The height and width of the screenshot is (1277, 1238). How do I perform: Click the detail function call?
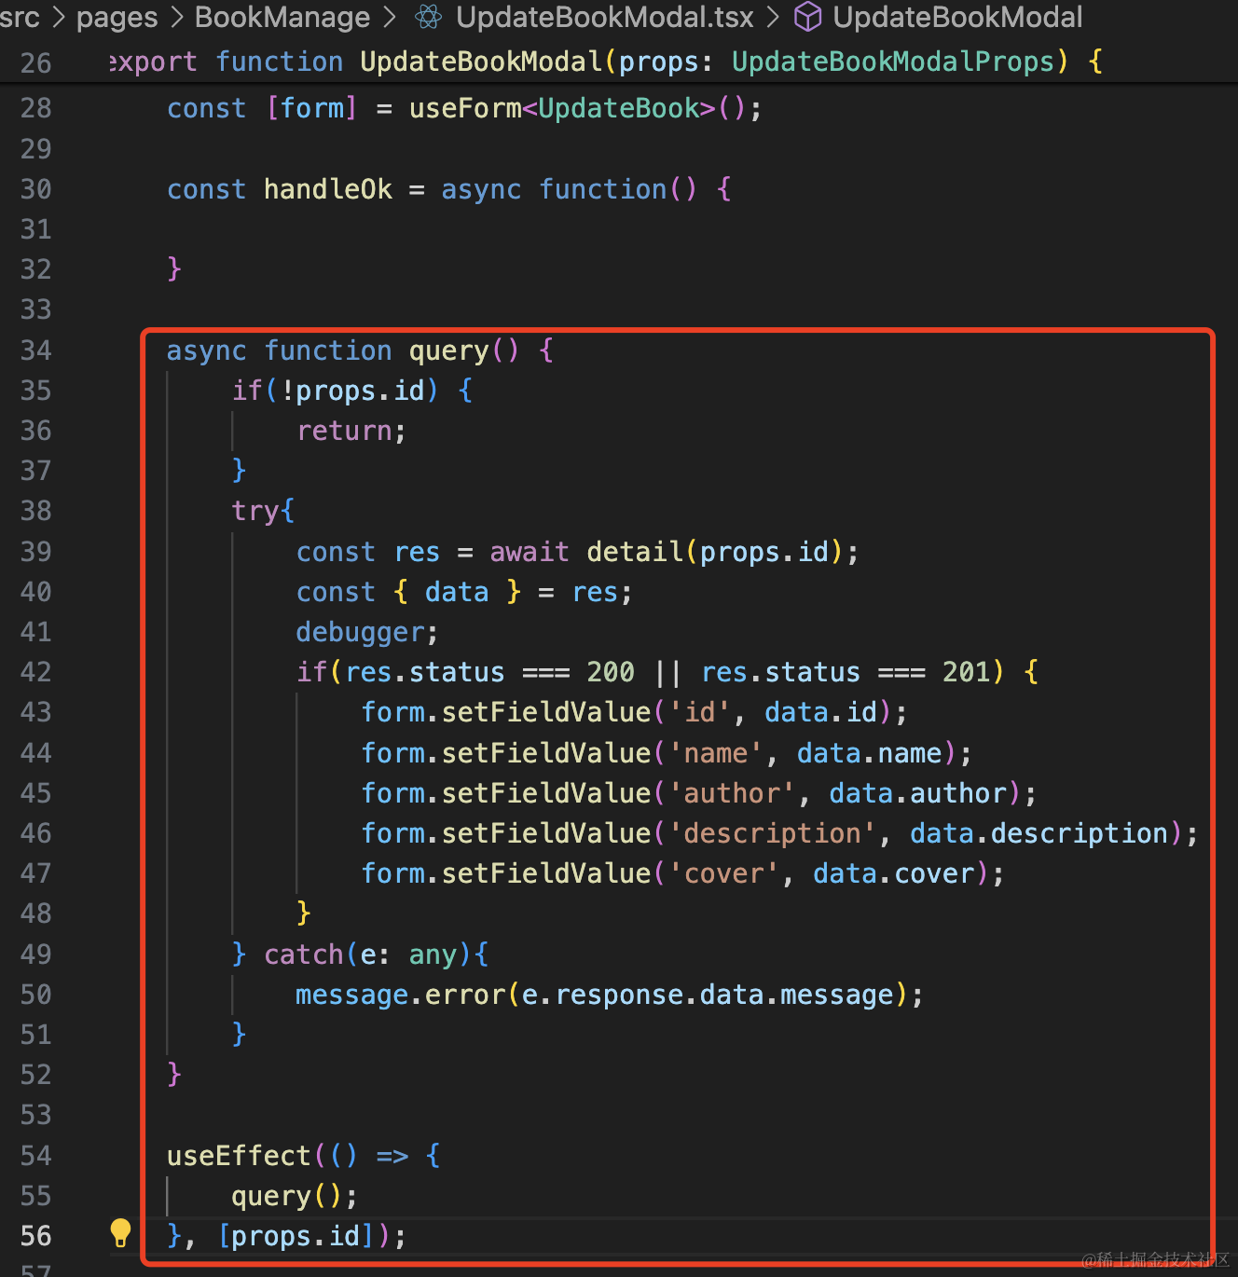(x=634, y=552)
